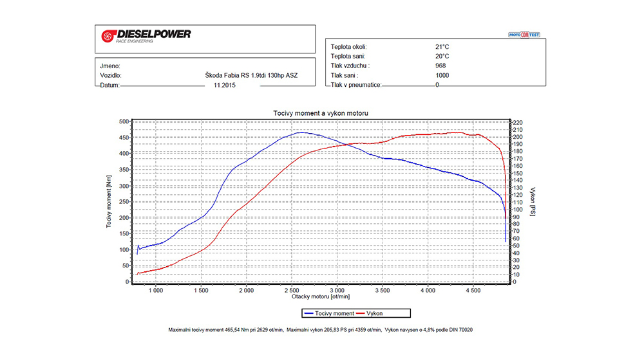Click the date value 11.2015
This screenshot has width=644, height=362.
pos(225,86)
